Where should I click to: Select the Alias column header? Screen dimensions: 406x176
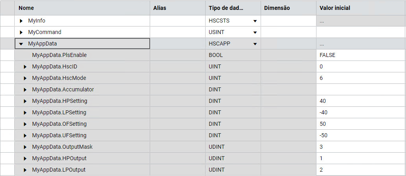click(x=160, y=8)
